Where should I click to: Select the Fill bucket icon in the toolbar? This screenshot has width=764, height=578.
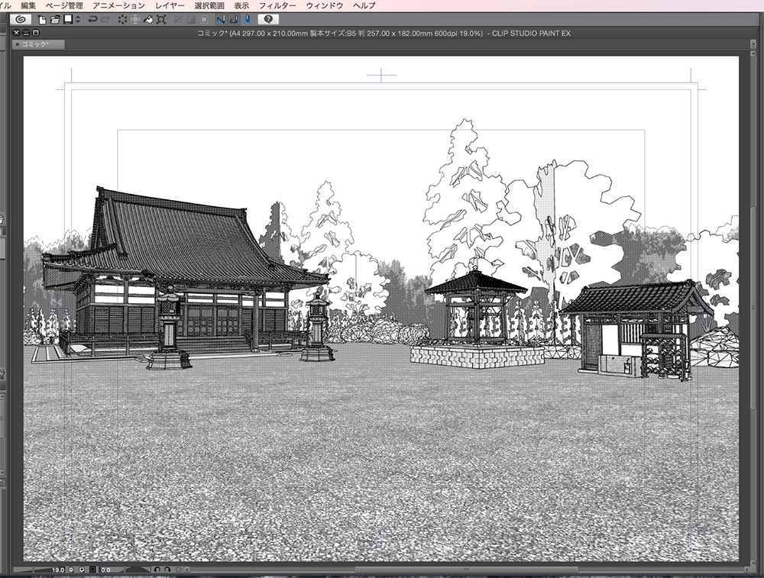tap(147, 19)
